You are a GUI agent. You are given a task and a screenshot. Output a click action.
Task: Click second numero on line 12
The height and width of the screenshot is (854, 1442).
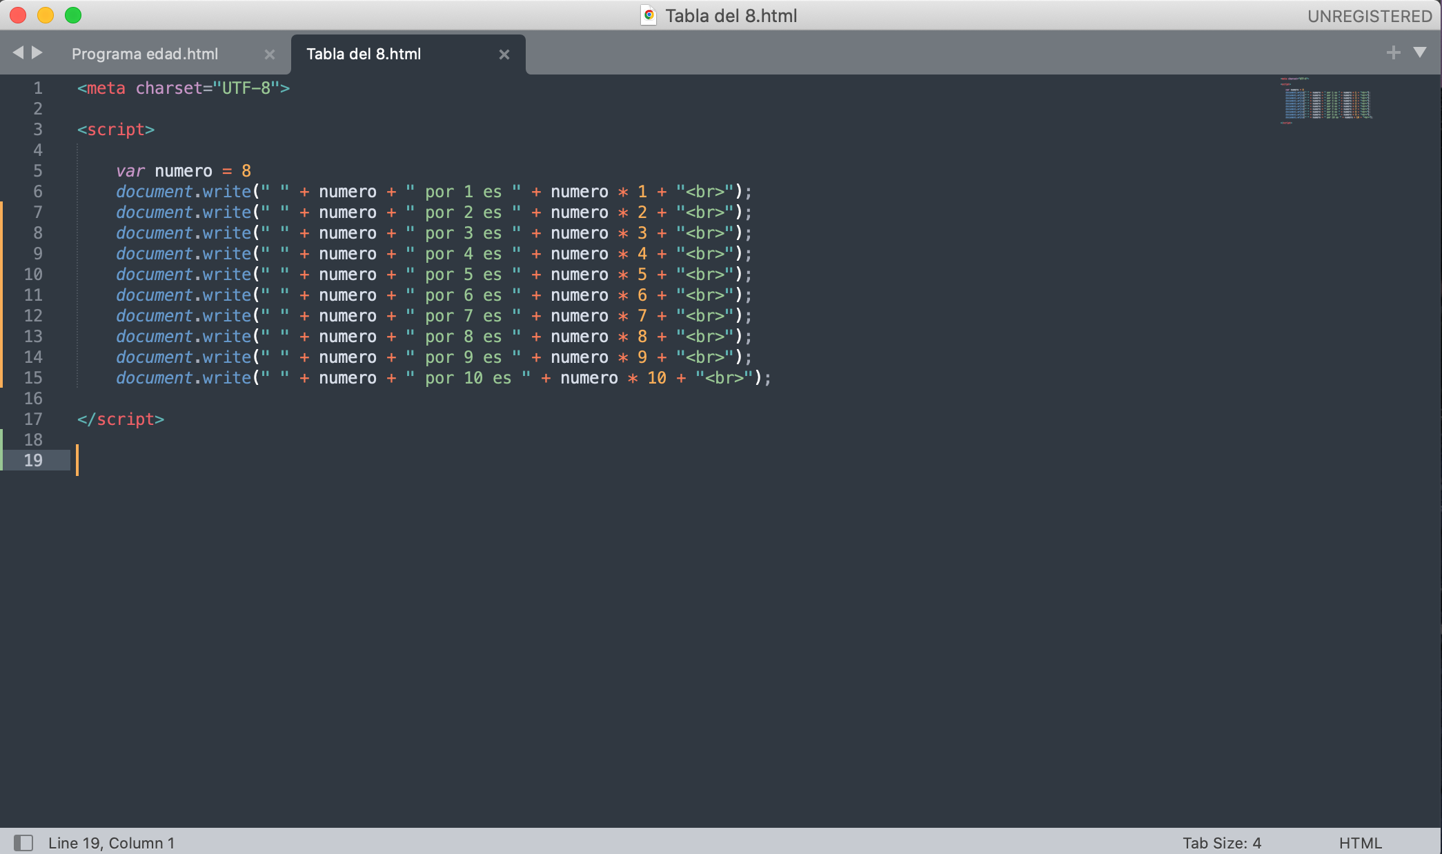pos(580,316)
